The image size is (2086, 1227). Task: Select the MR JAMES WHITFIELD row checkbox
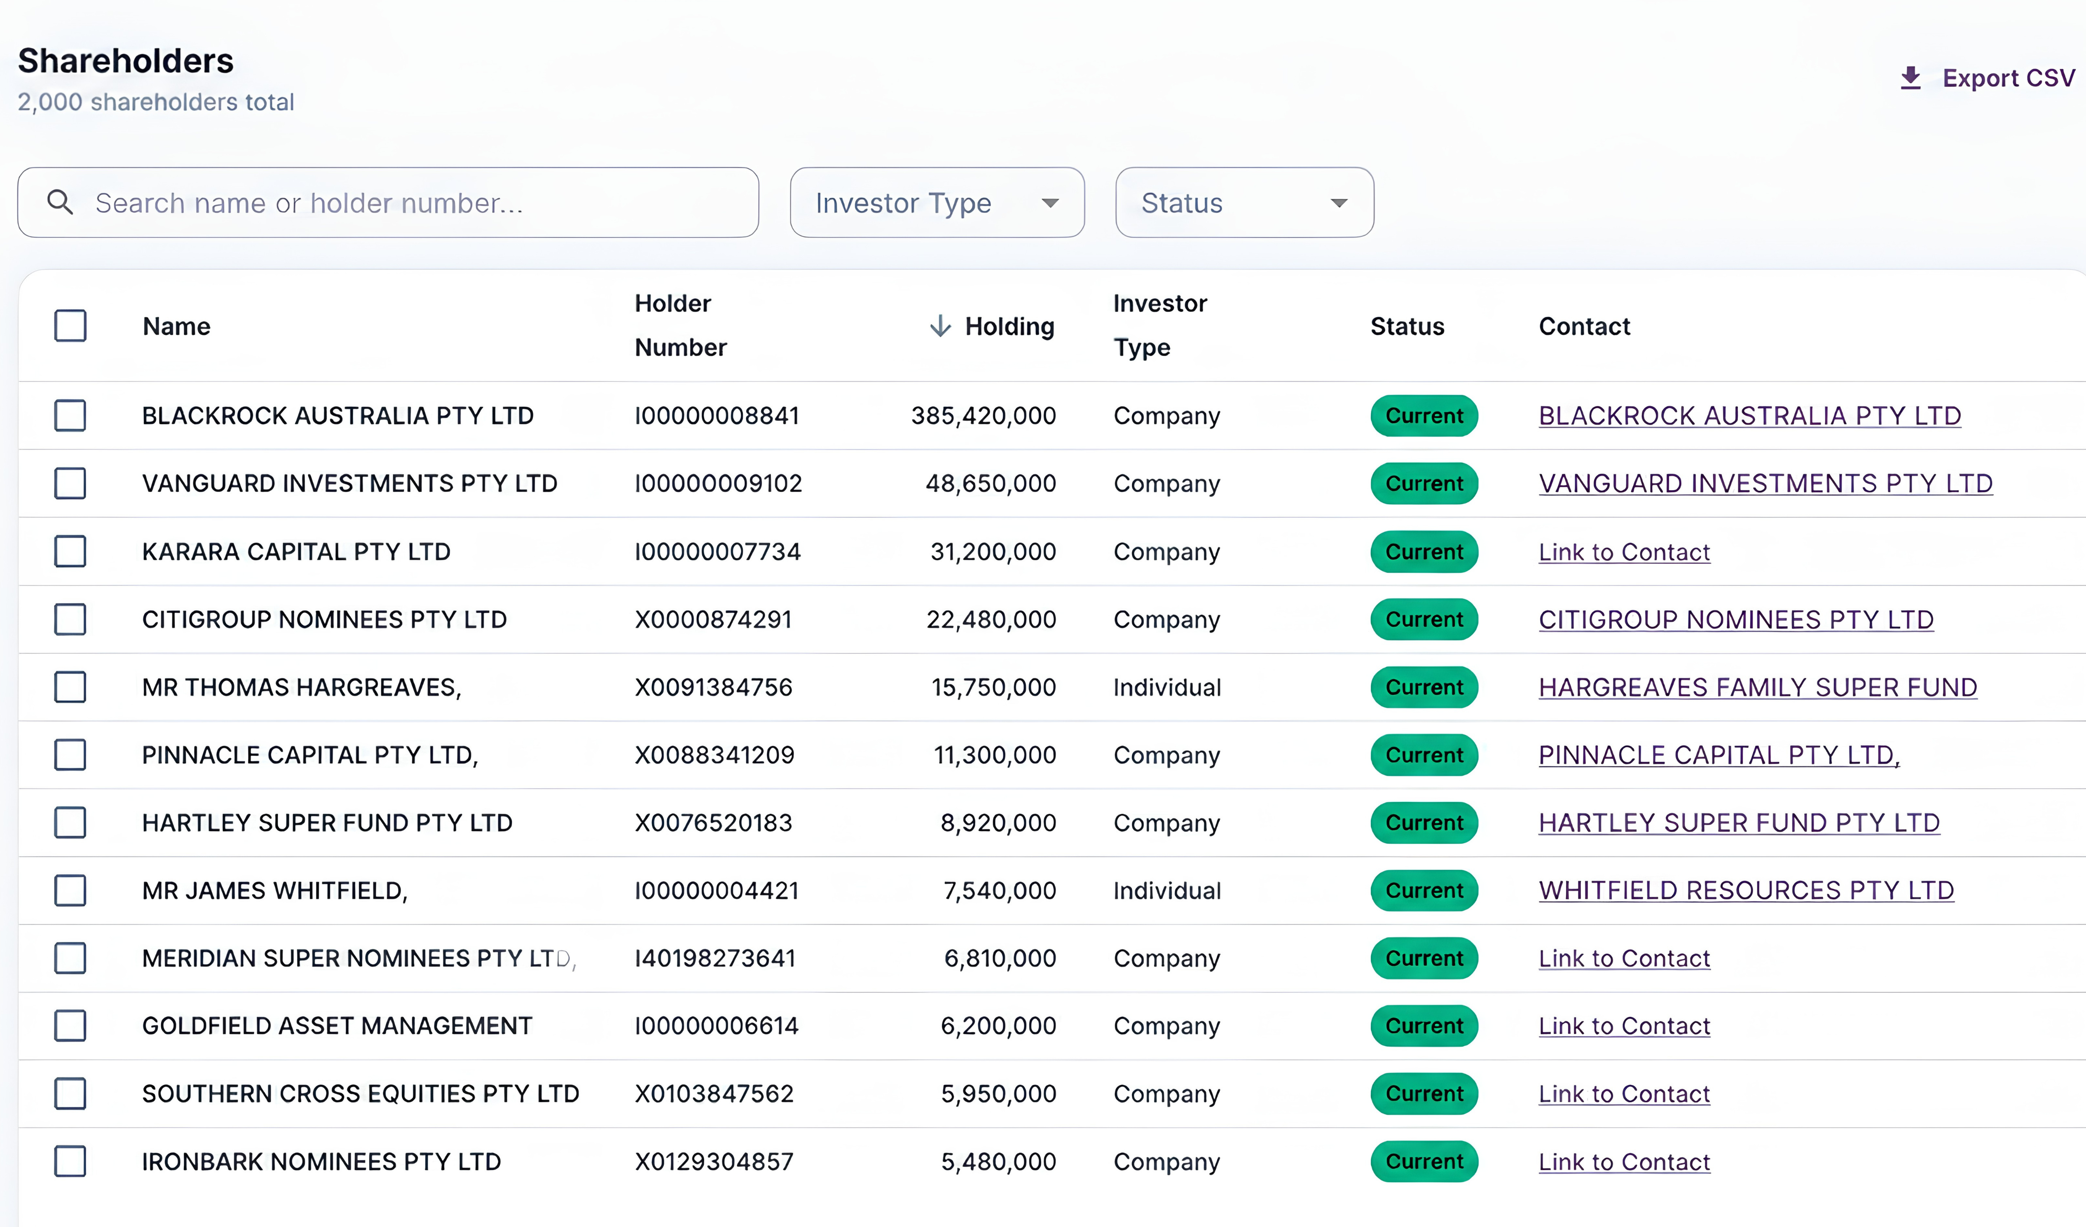[x=71, y=891]
